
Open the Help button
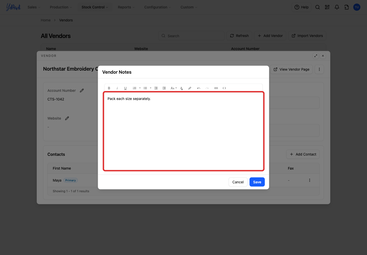302,7
